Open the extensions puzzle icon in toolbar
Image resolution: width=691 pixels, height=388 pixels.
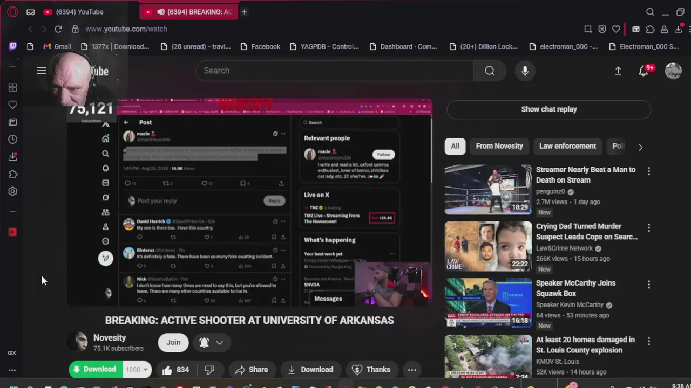650,29
